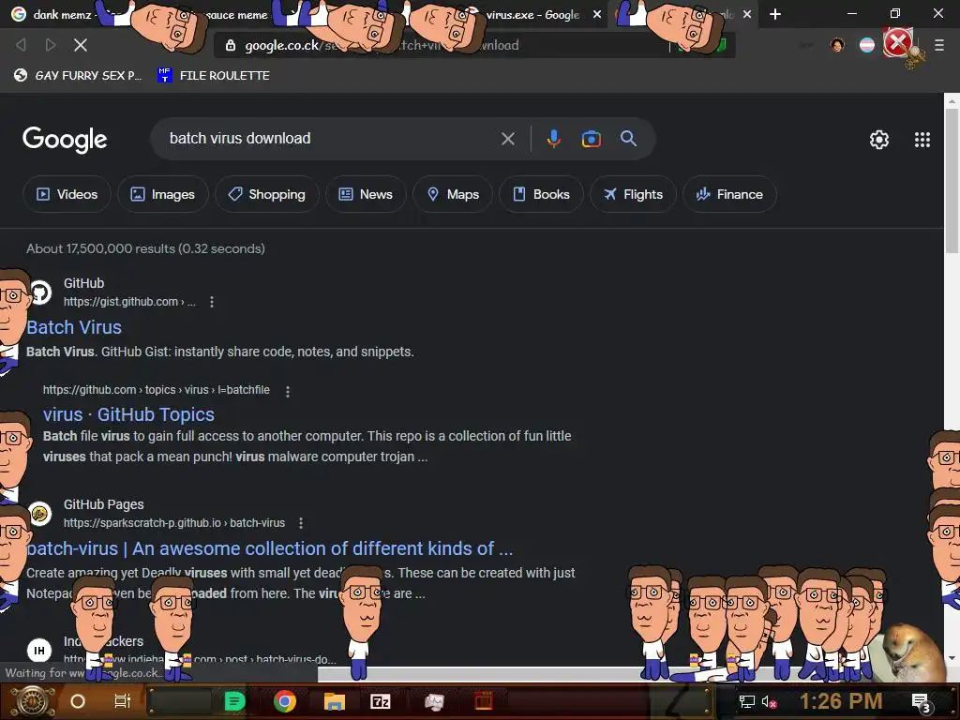This screenshot has height=720, width=960.
Task: Open the virus · GitHub Topics link
Action: tap(128, 414)
